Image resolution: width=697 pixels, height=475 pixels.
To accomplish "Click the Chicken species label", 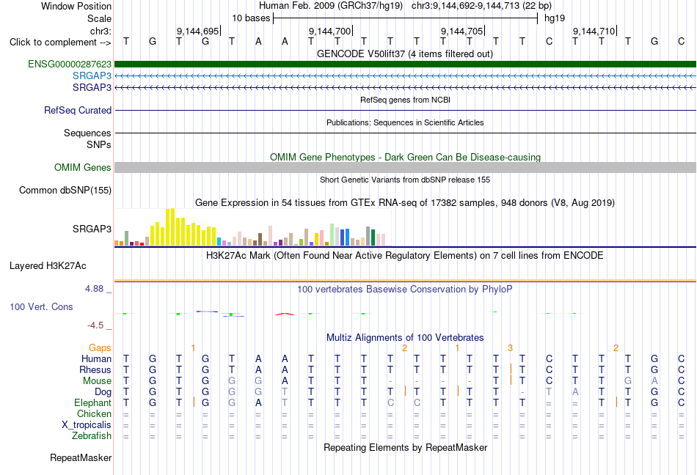I will tap(94, 413).
